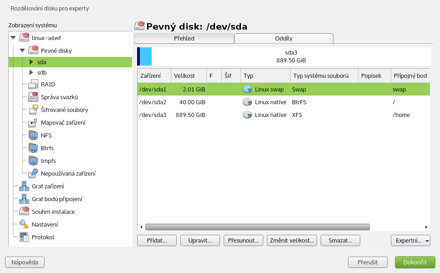Click the Dokončit finish button
The image size is (440, 273).
point(415,263)
